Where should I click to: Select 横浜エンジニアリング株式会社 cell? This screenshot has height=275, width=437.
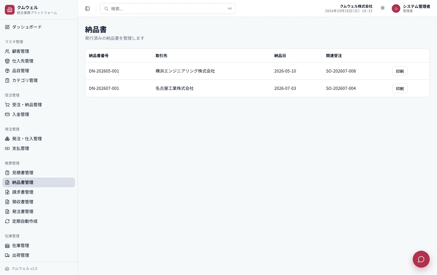pos(185,71)
